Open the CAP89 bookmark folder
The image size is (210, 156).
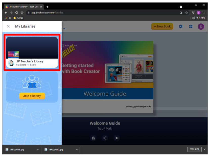click(x=18, y=18)
